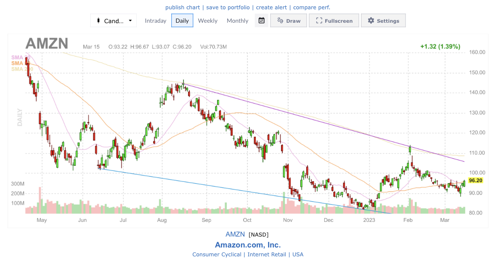Click the Nov month axis label
Screen dimensions: 496x266
(x=288, y=220)
